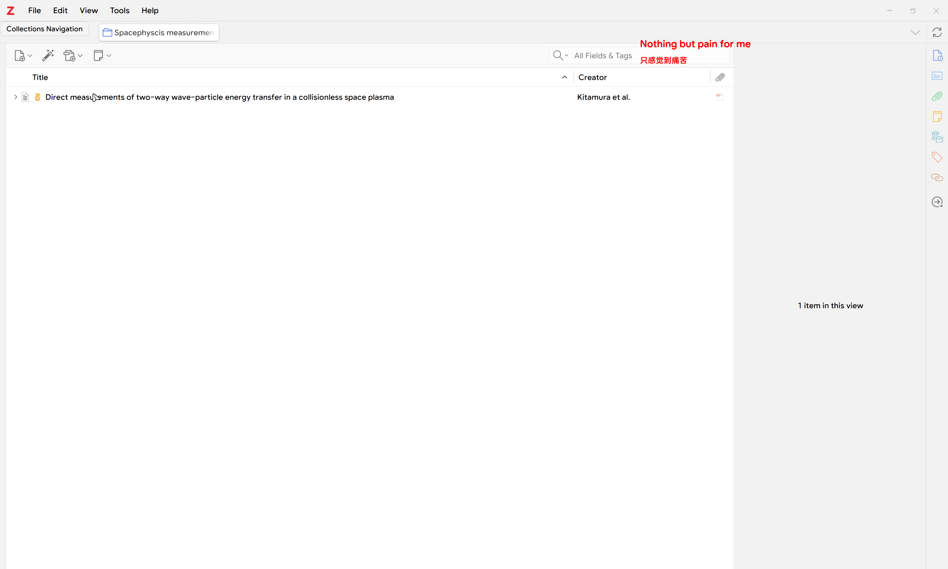This screenshot has height=569, width=948.
Task: Click the Collections Navigation button
Action: 44,29
